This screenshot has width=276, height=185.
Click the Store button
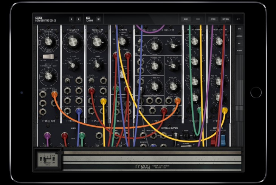tap(213, 19)
